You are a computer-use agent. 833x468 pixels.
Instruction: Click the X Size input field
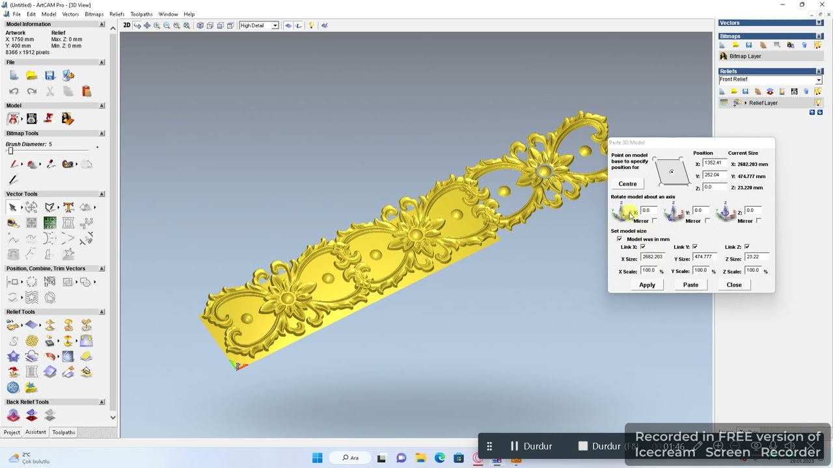click(x=653, y=257)
